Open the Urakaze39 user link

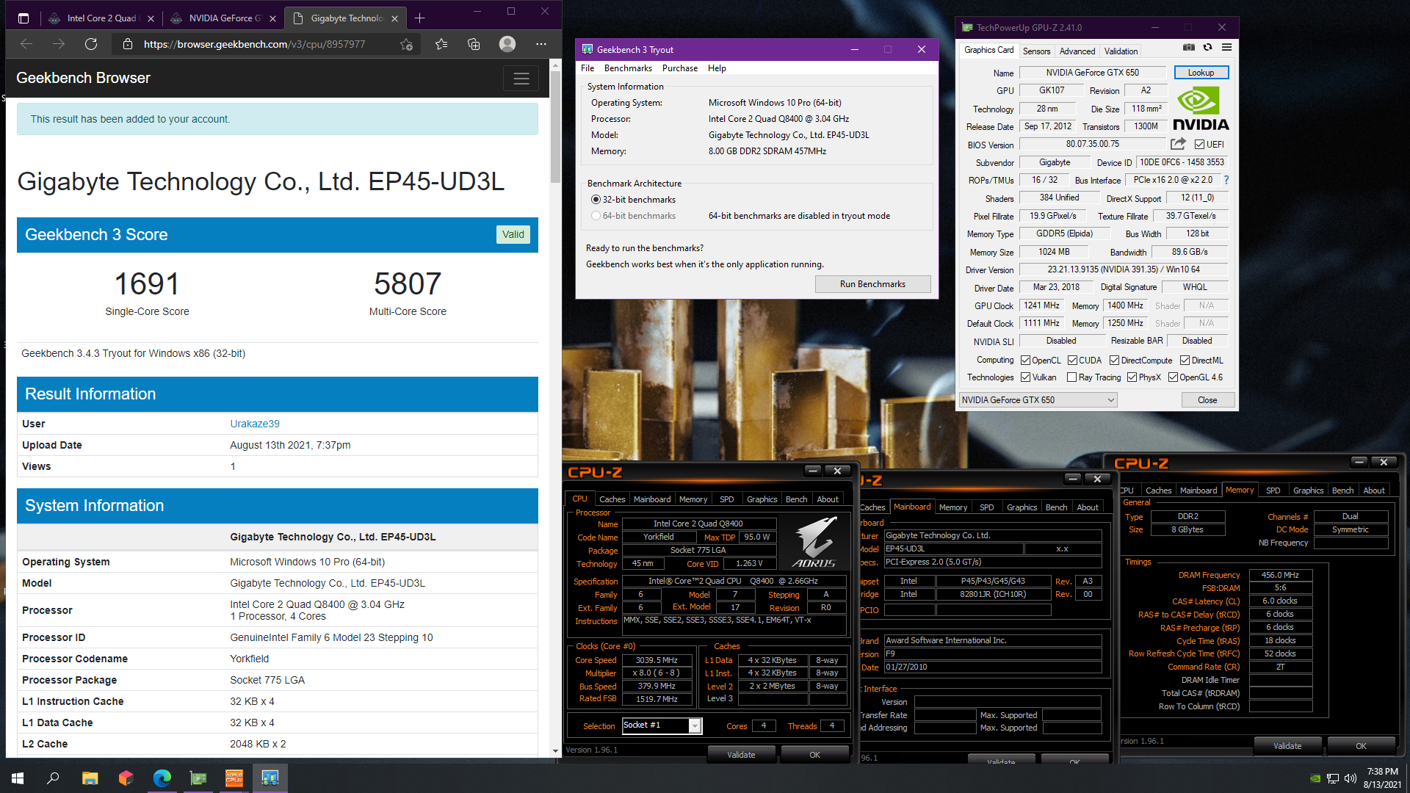pos(255,424)
